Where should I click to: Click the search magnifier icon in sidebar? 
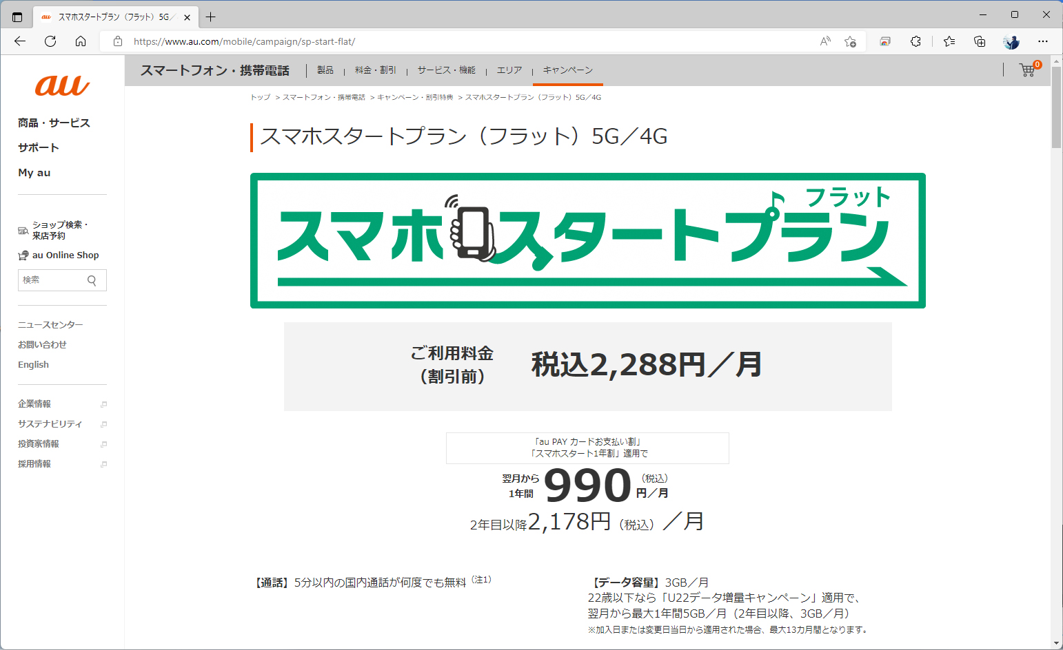pyautogui.click(x=92, y=280)
